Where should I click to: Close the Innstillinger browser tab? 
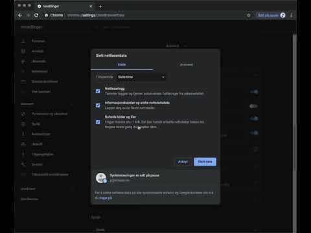pyautogui.click(x=91, y=6)
